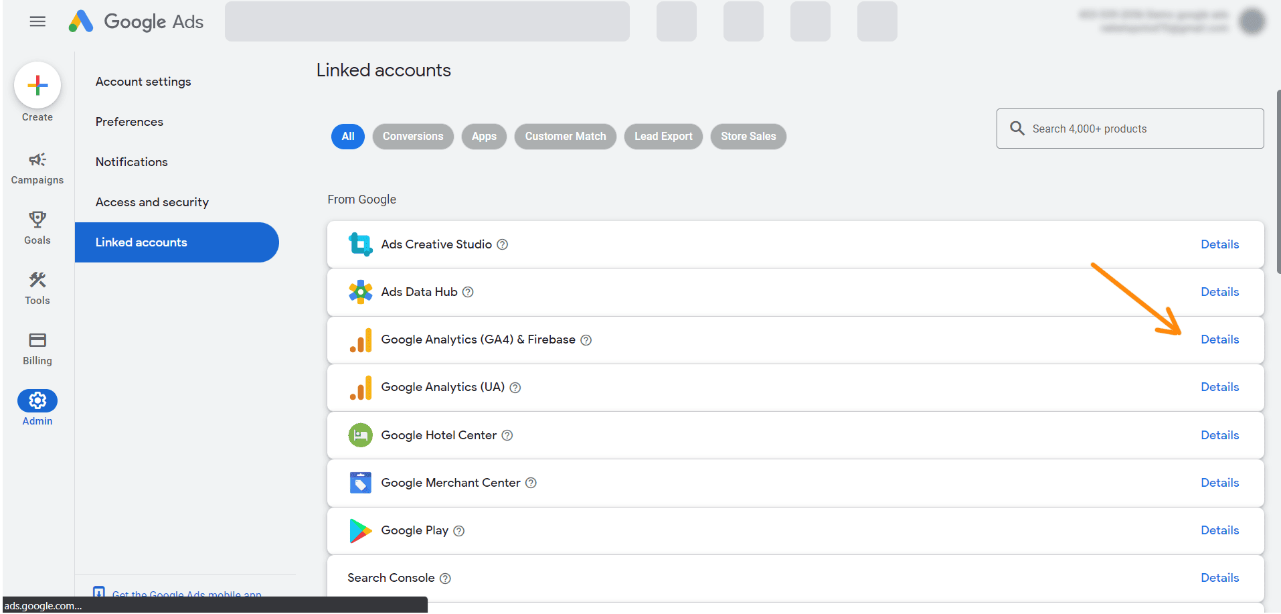
Task: Open Campaigns from the sidebar
Action: point(37,168)
